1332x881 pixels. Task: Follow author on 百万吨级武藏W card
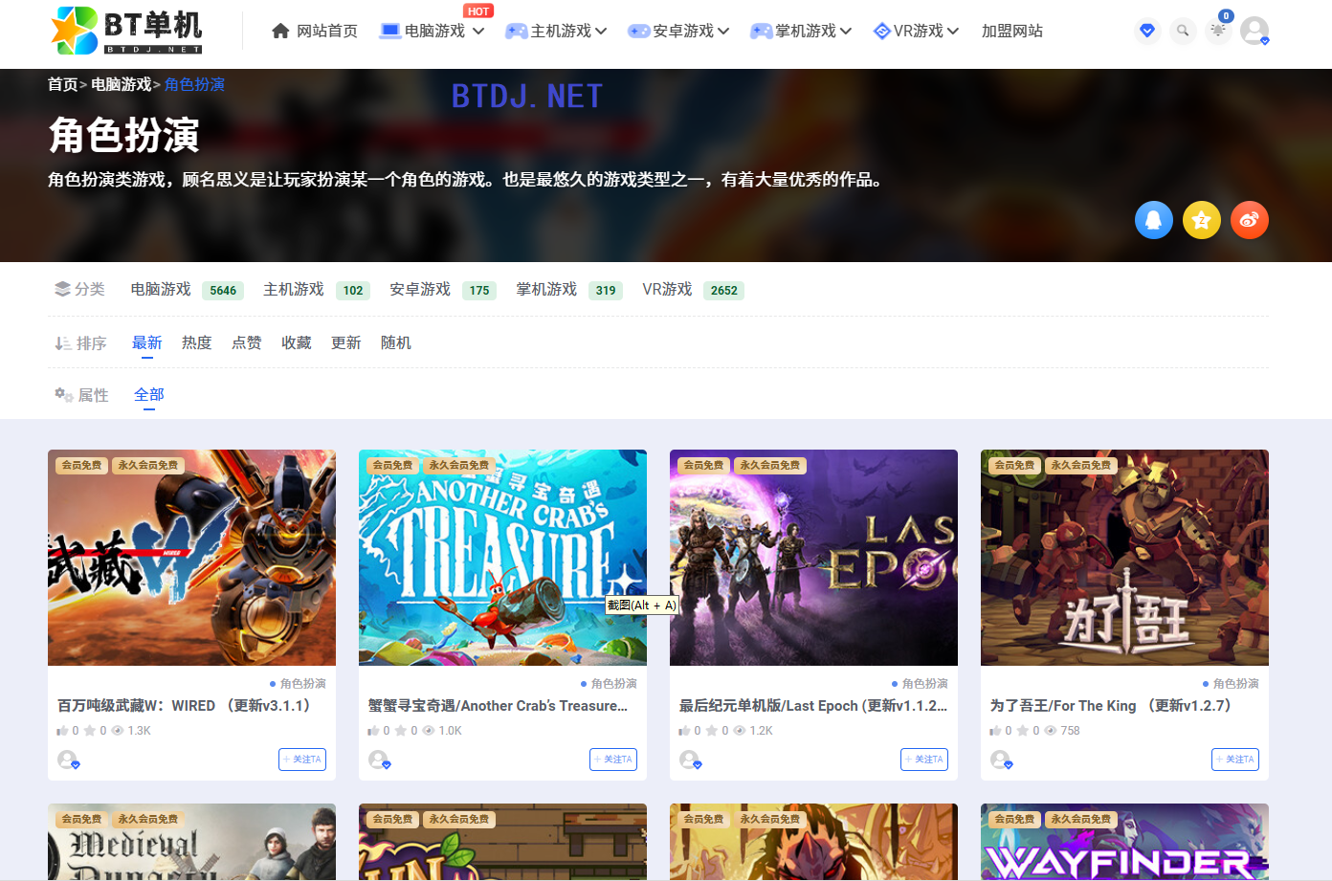pyautogui.click(x=302, y=760)
